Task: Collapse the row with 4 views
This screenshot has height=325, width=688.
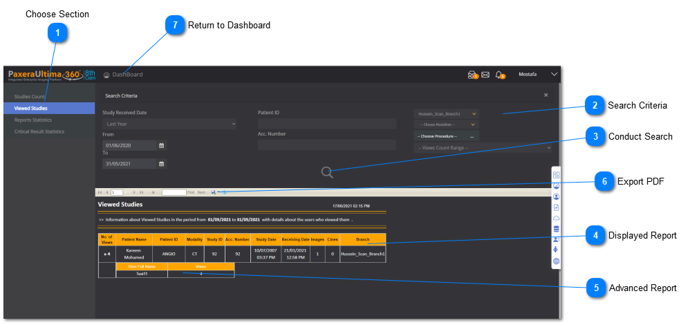Action: point(105,254)
